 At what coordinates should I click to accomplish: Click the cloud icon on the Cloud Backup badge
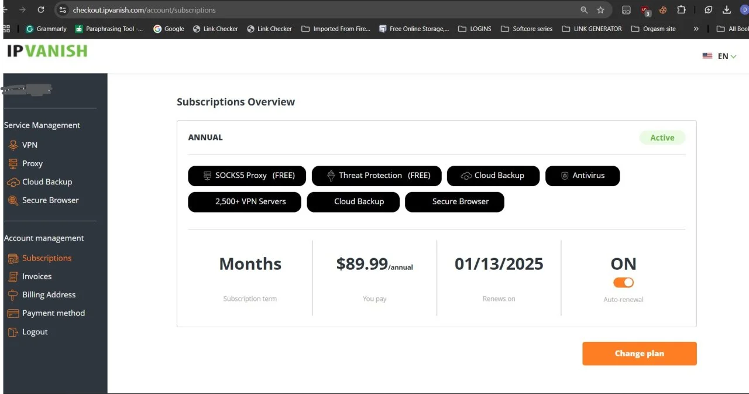pyautogui.click(x=466, y=176)
